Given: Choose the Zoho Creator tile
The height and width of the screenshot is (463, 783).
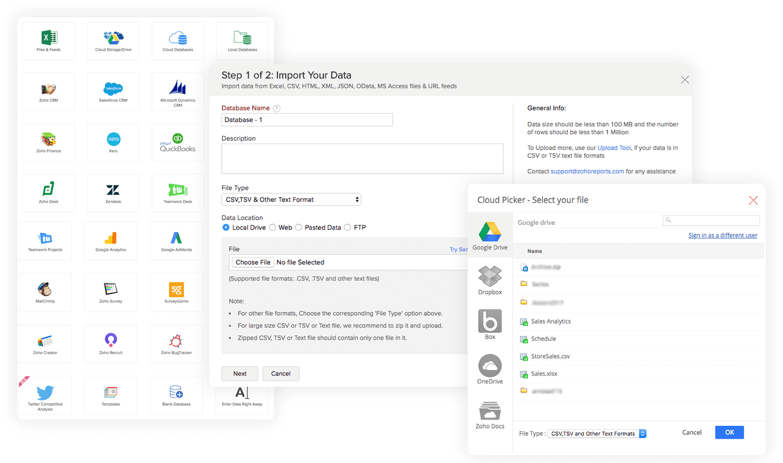Looking at the screenshot, I should [x=45, y=343].
